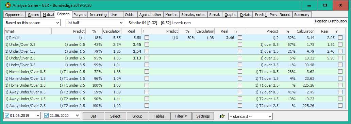Click the Bet button
351x124 pixels.
click(93, 116)
